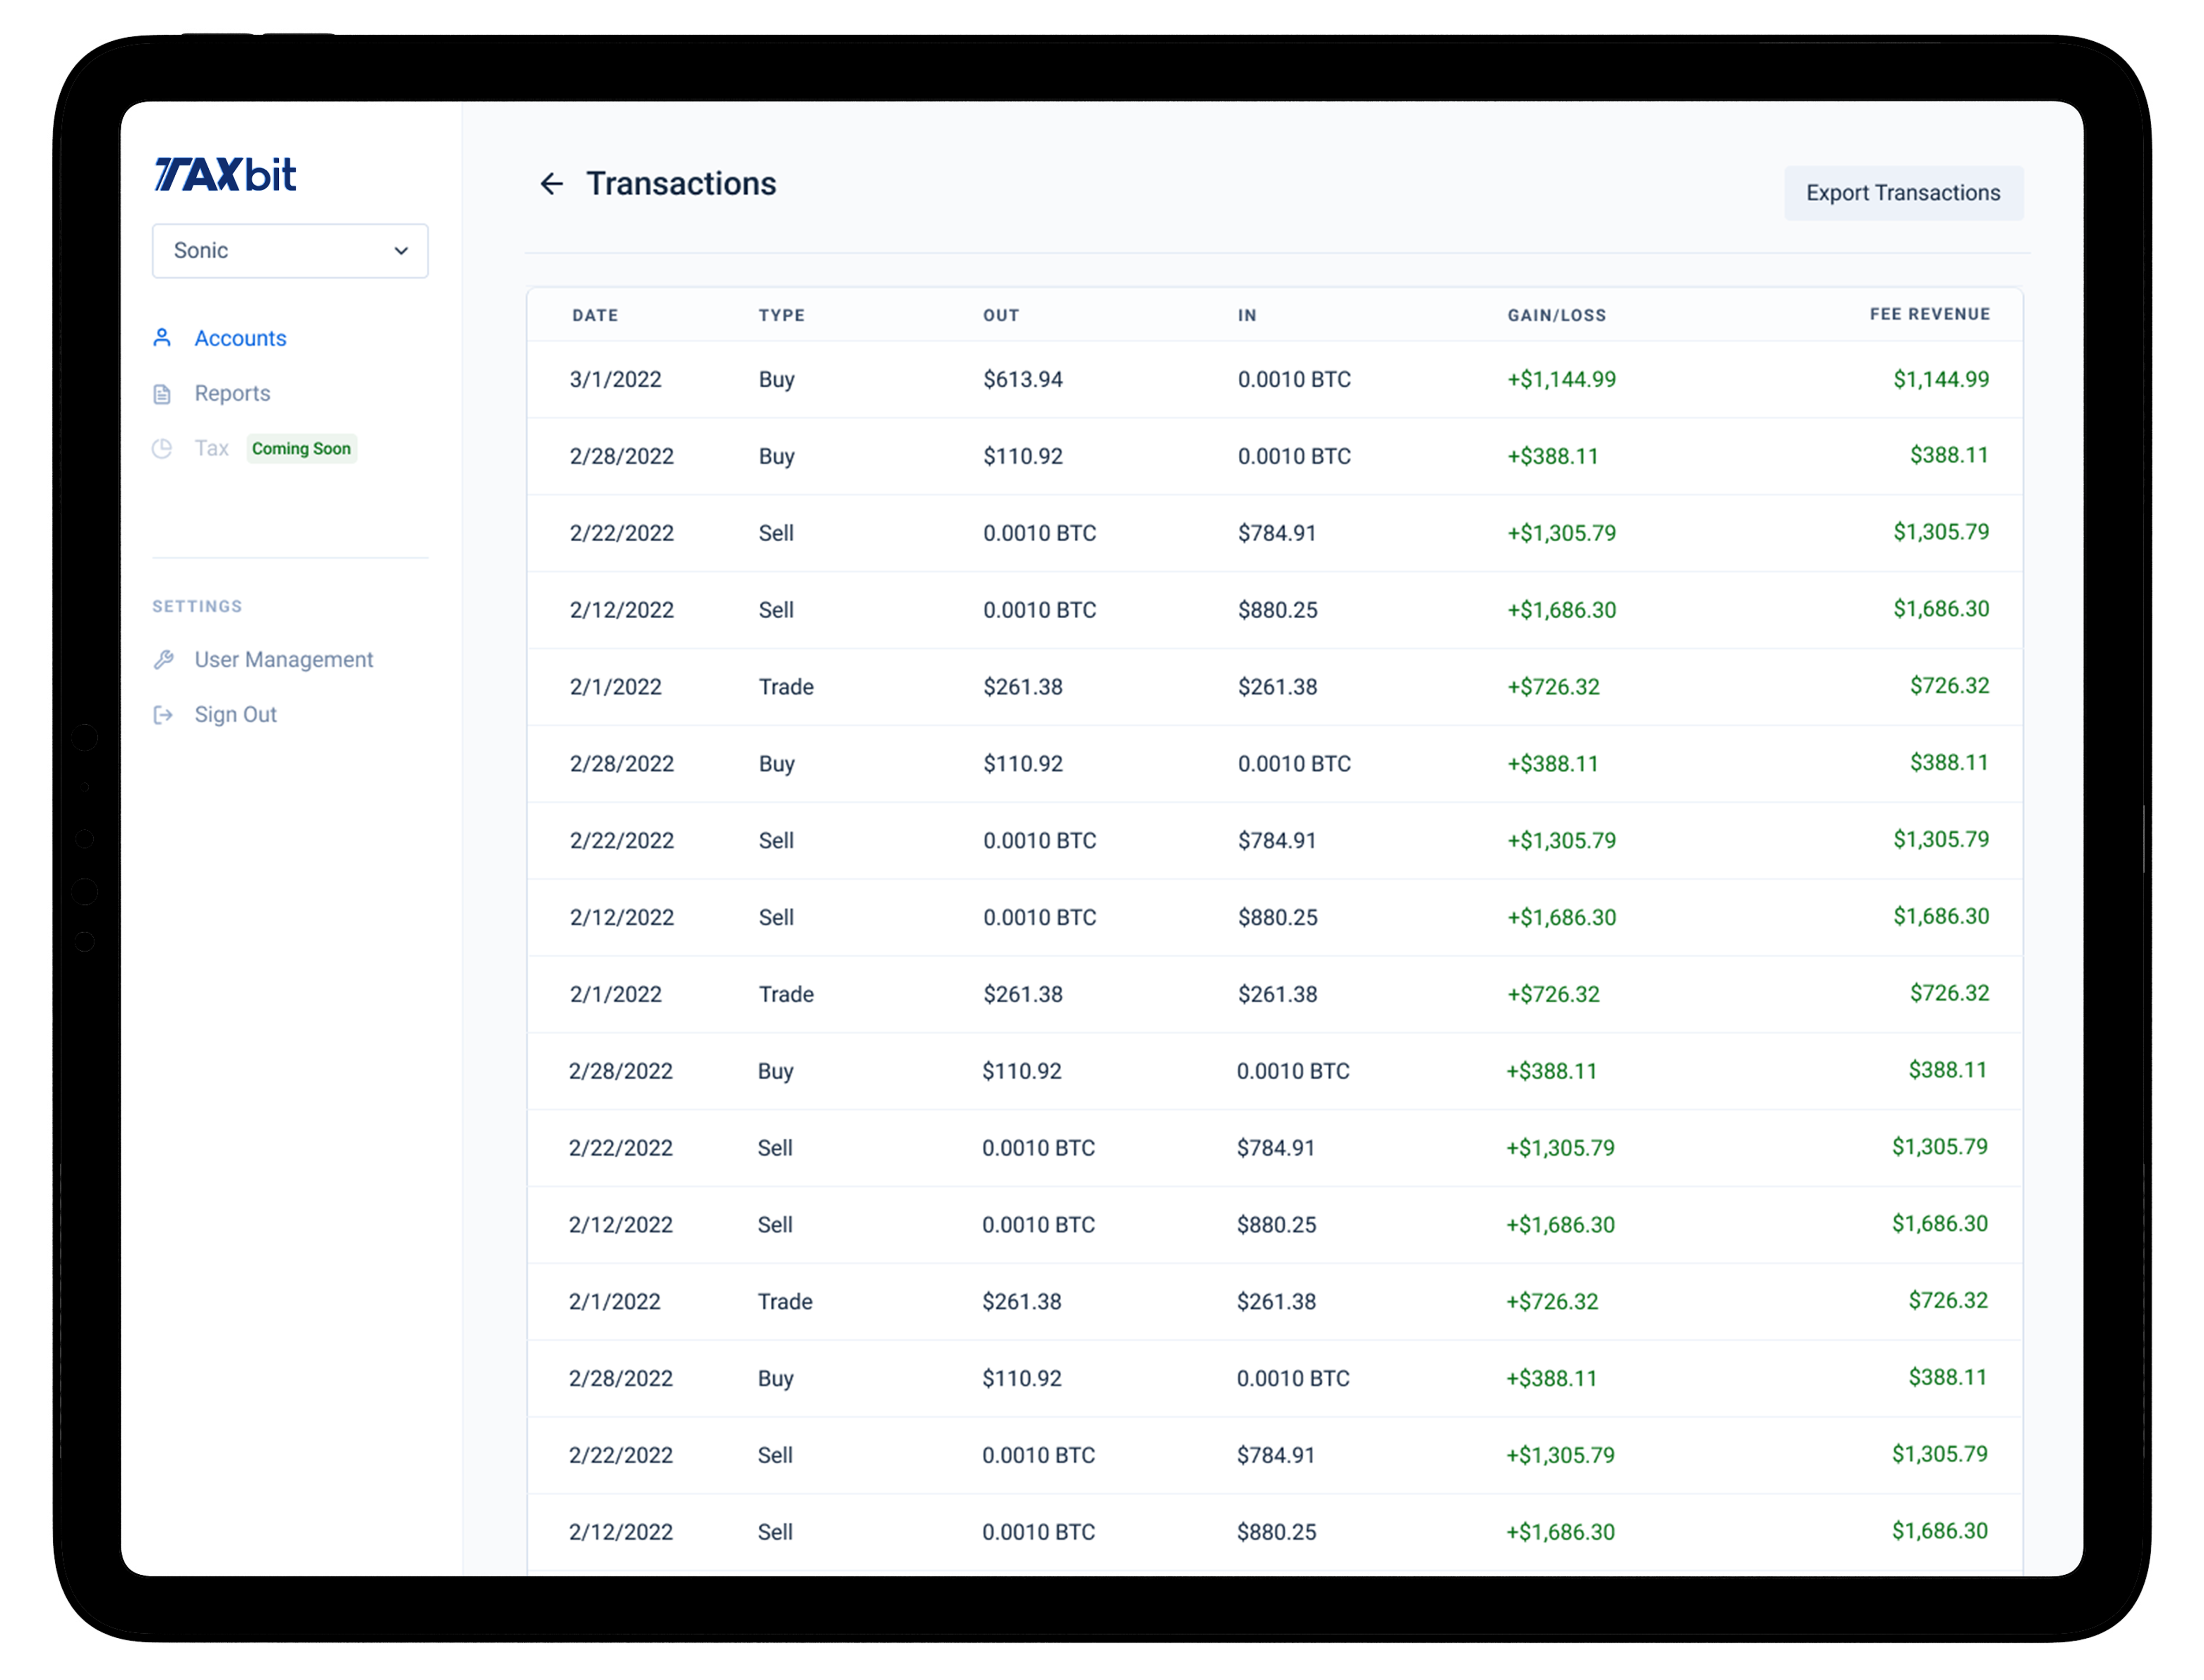Open Accounts in the sidebar
The height and width of the screenshot is (1680, 2204).
tap(240, 338)
